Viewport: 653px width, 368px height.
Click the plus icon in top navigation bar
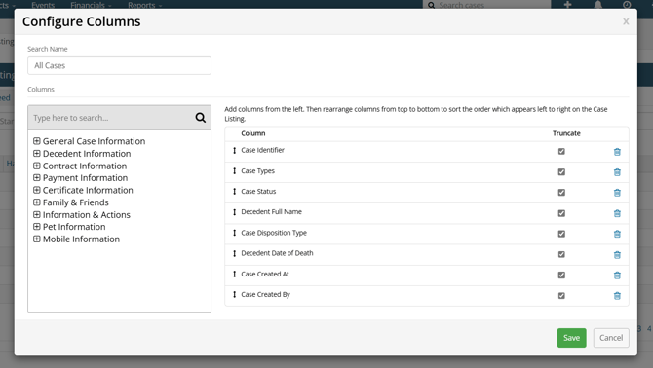(x=567, y=5)
